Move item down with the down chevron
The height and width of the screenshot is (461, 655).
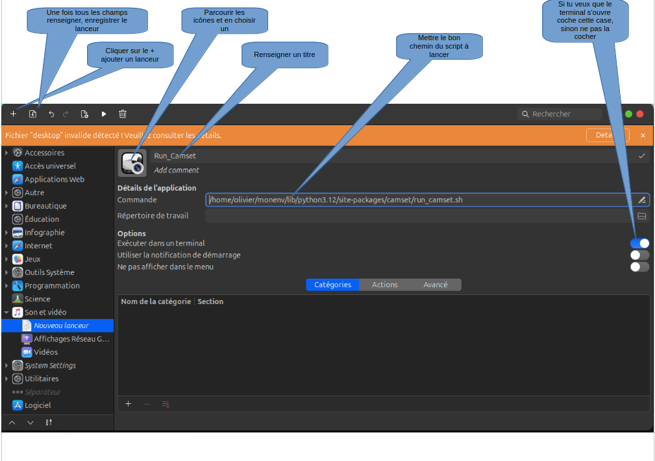tap(30, 423)
